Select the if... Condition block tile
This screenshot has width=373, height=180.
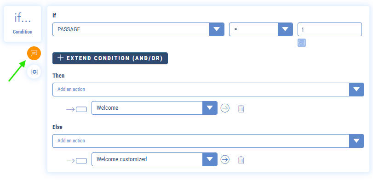pos(23,24)
